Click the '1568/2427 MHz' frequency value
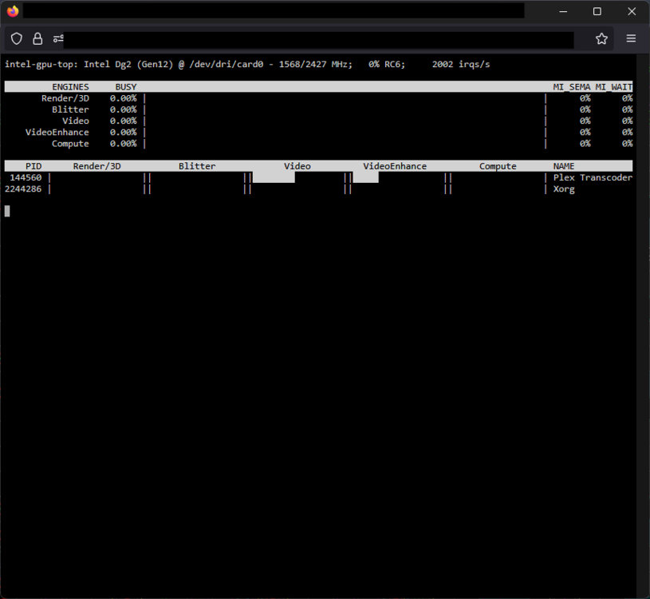650x599 pixels. [x=315, y=65]
